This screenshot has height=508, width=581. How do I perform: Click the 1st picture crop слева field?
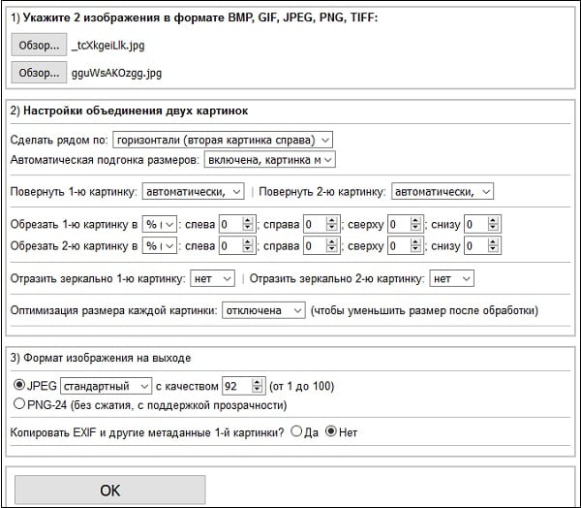click(x=229, y=224)
